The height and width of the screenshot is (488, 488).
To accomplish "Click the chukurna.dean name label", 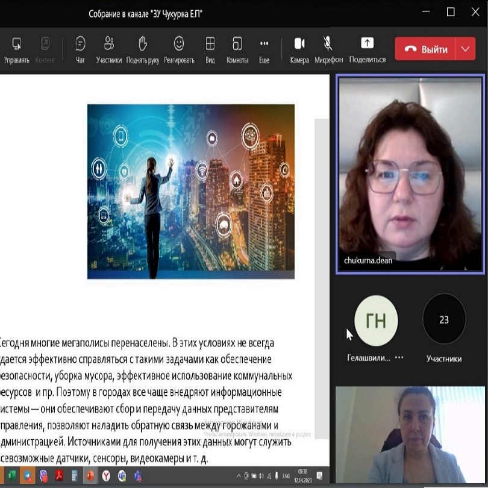I will tap(368, 260).
